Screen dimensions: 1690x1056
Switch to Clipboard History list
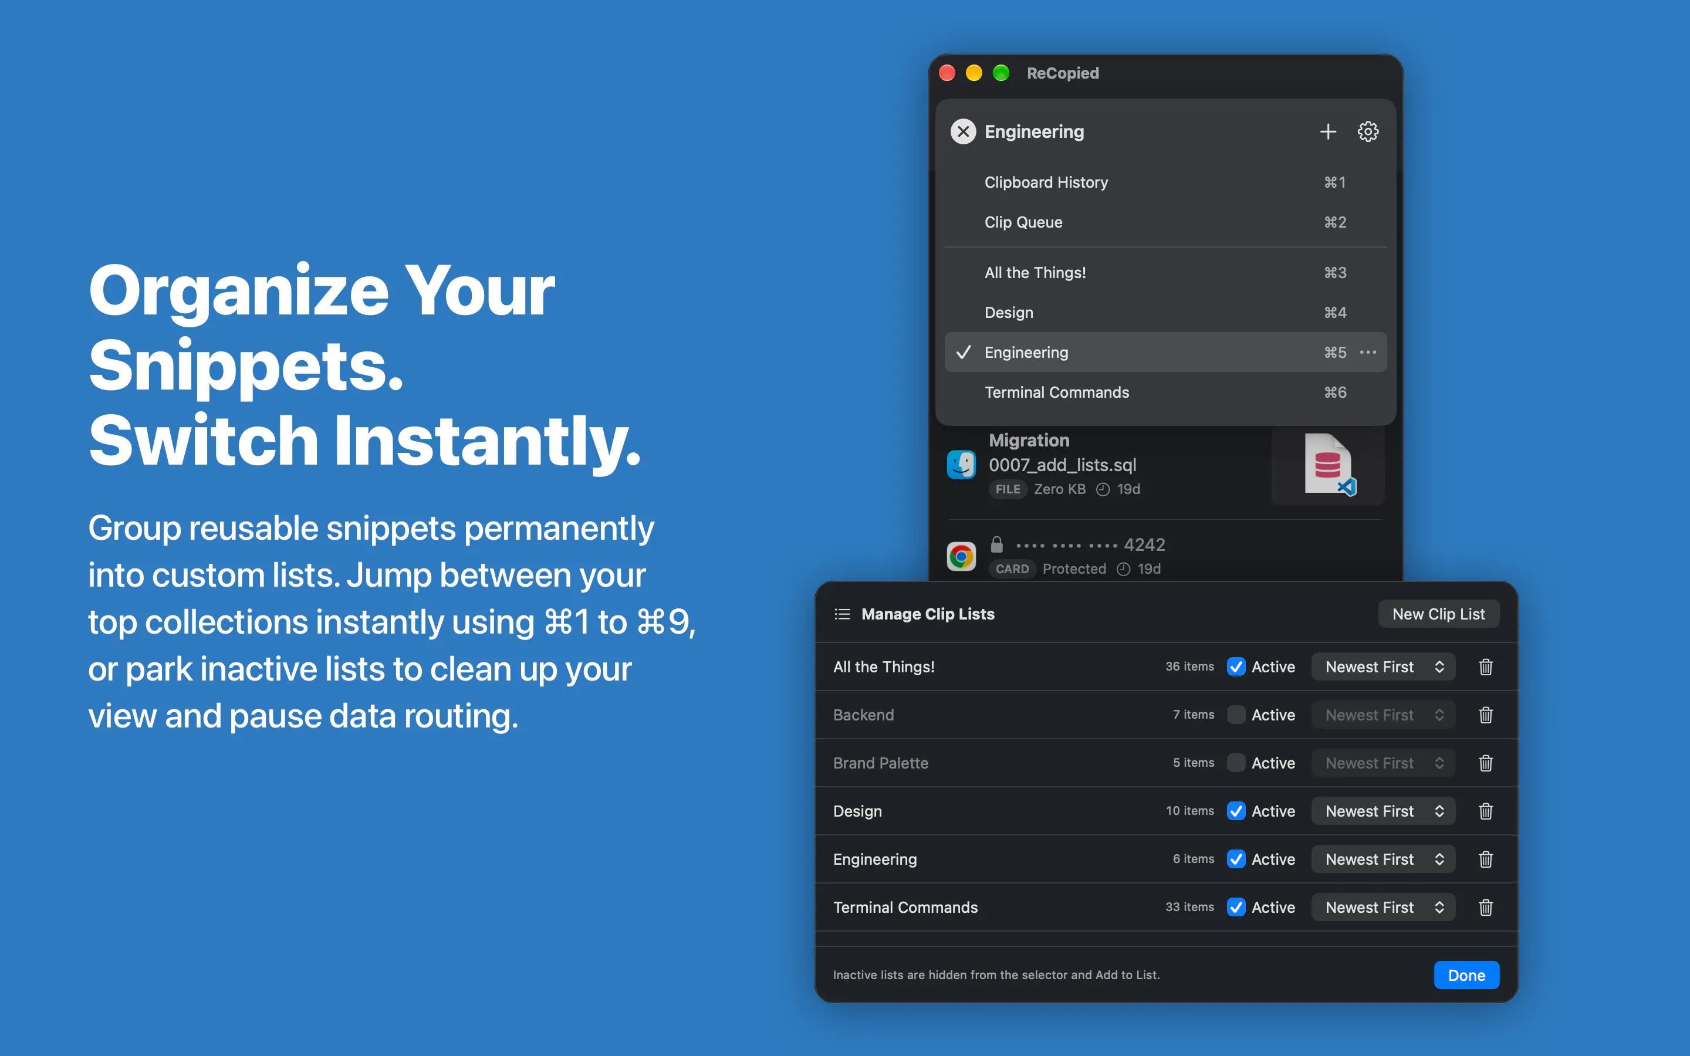[x=1165, y=182]
